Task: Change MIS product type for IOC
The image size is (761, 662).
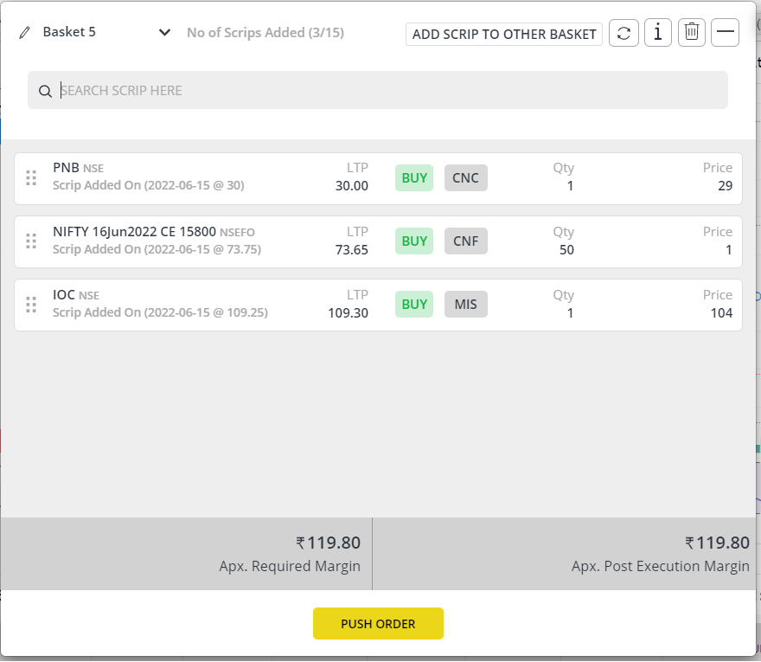Action: tap(466, 304)
